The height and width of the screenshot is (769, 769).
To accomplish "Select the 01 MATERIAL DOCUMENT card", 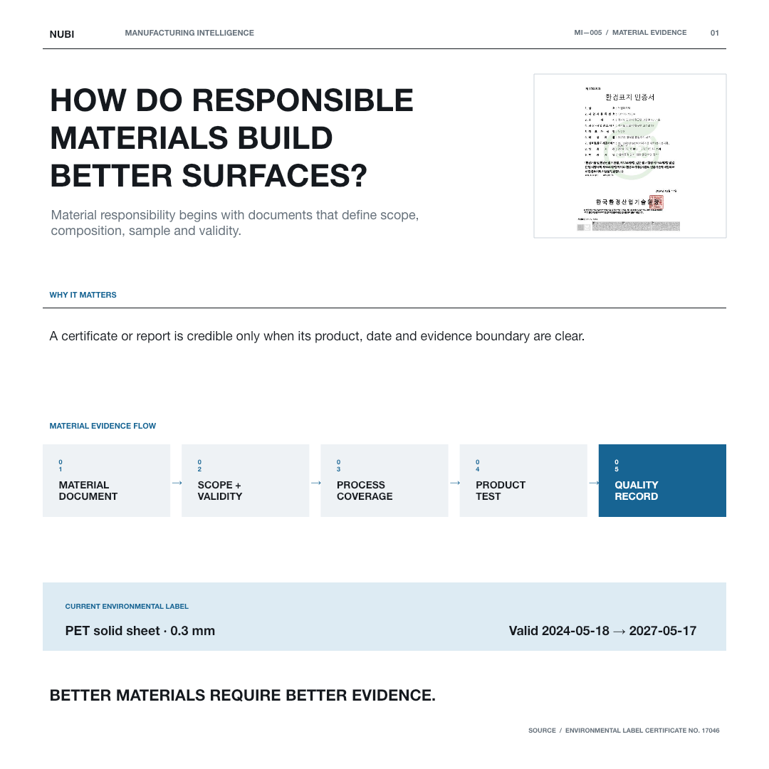I will (x=106, y=481).
